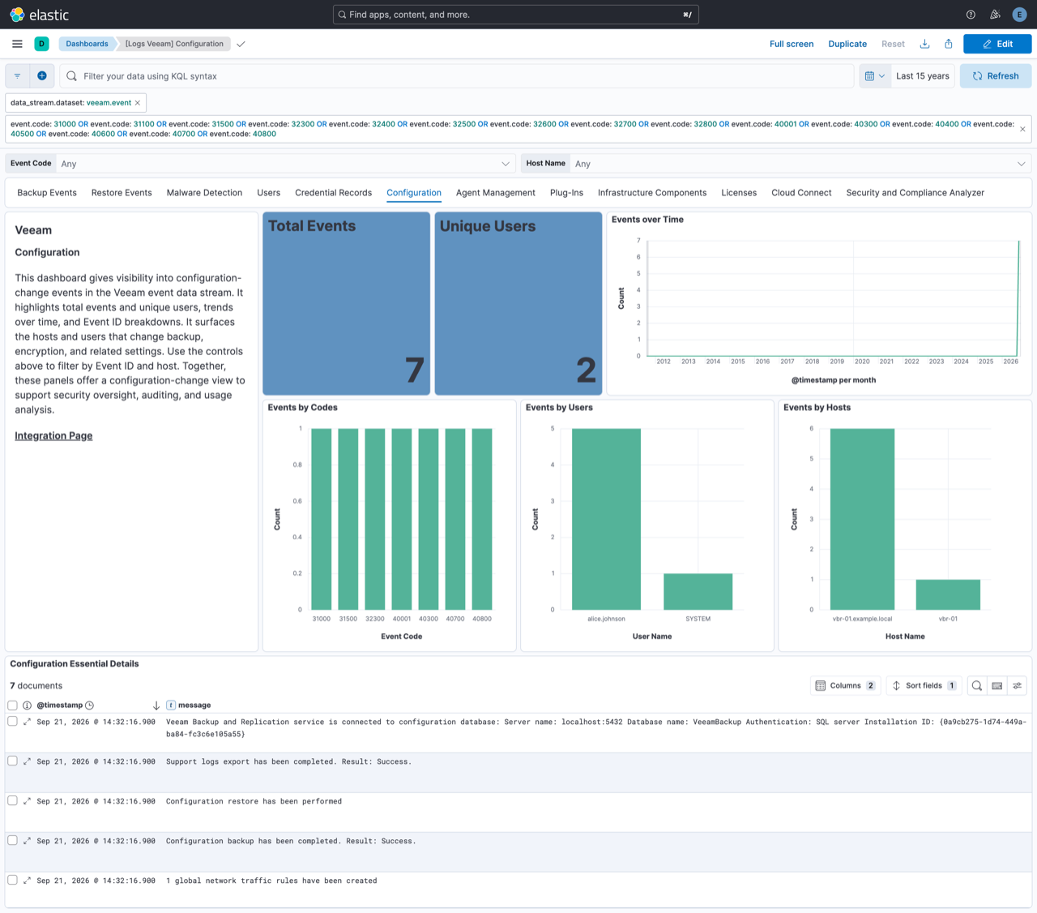Viewport: 1037px width, 913px height.
Task: Switch to Restore Events tab
Action: (122, 193)
